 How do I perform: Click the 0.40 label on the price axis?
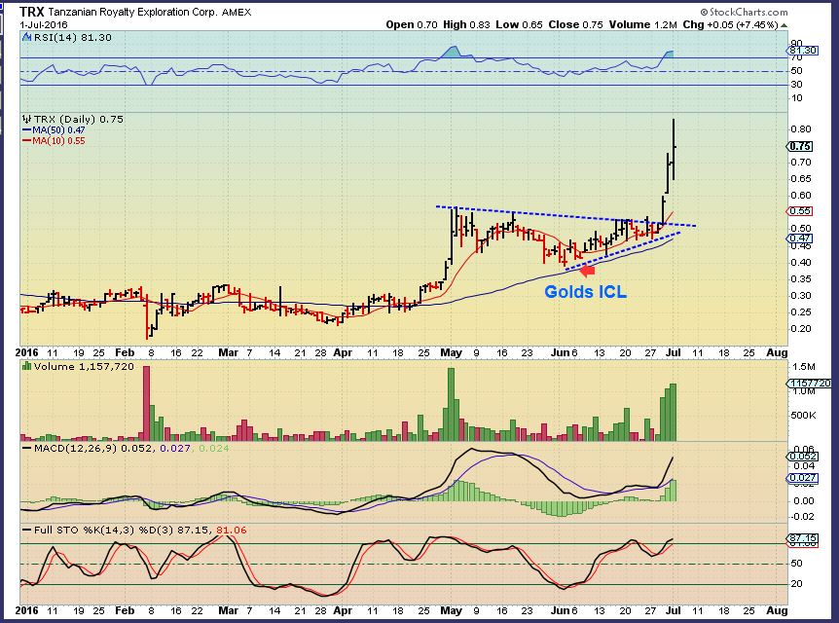point(800,262)
